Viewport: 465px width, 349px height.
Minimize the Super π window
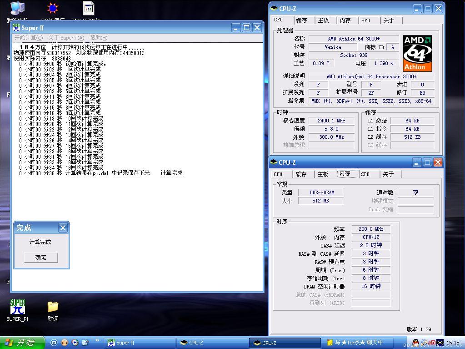tap(236, 28)
